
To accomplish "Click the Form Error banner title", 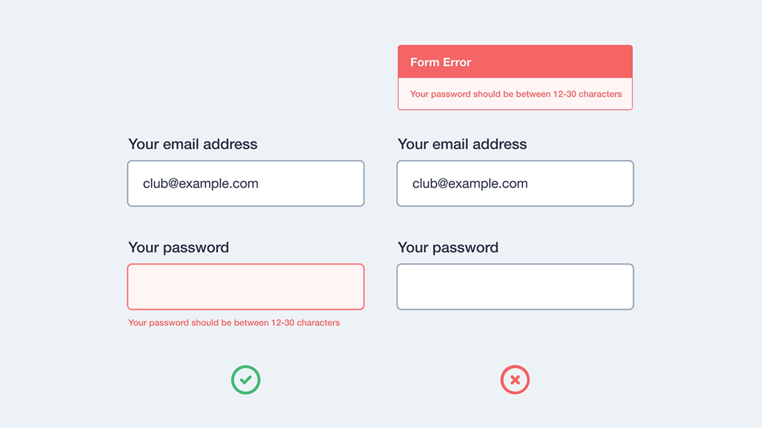I will tap(440, 62).
